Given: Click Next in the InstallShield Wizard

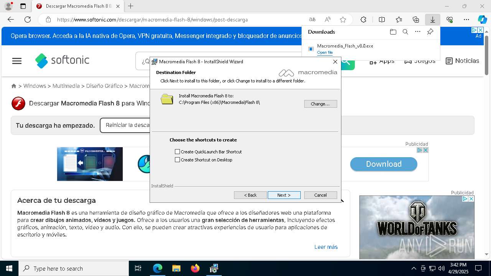Looking at the screenshot, I should [x=284, y=195].
